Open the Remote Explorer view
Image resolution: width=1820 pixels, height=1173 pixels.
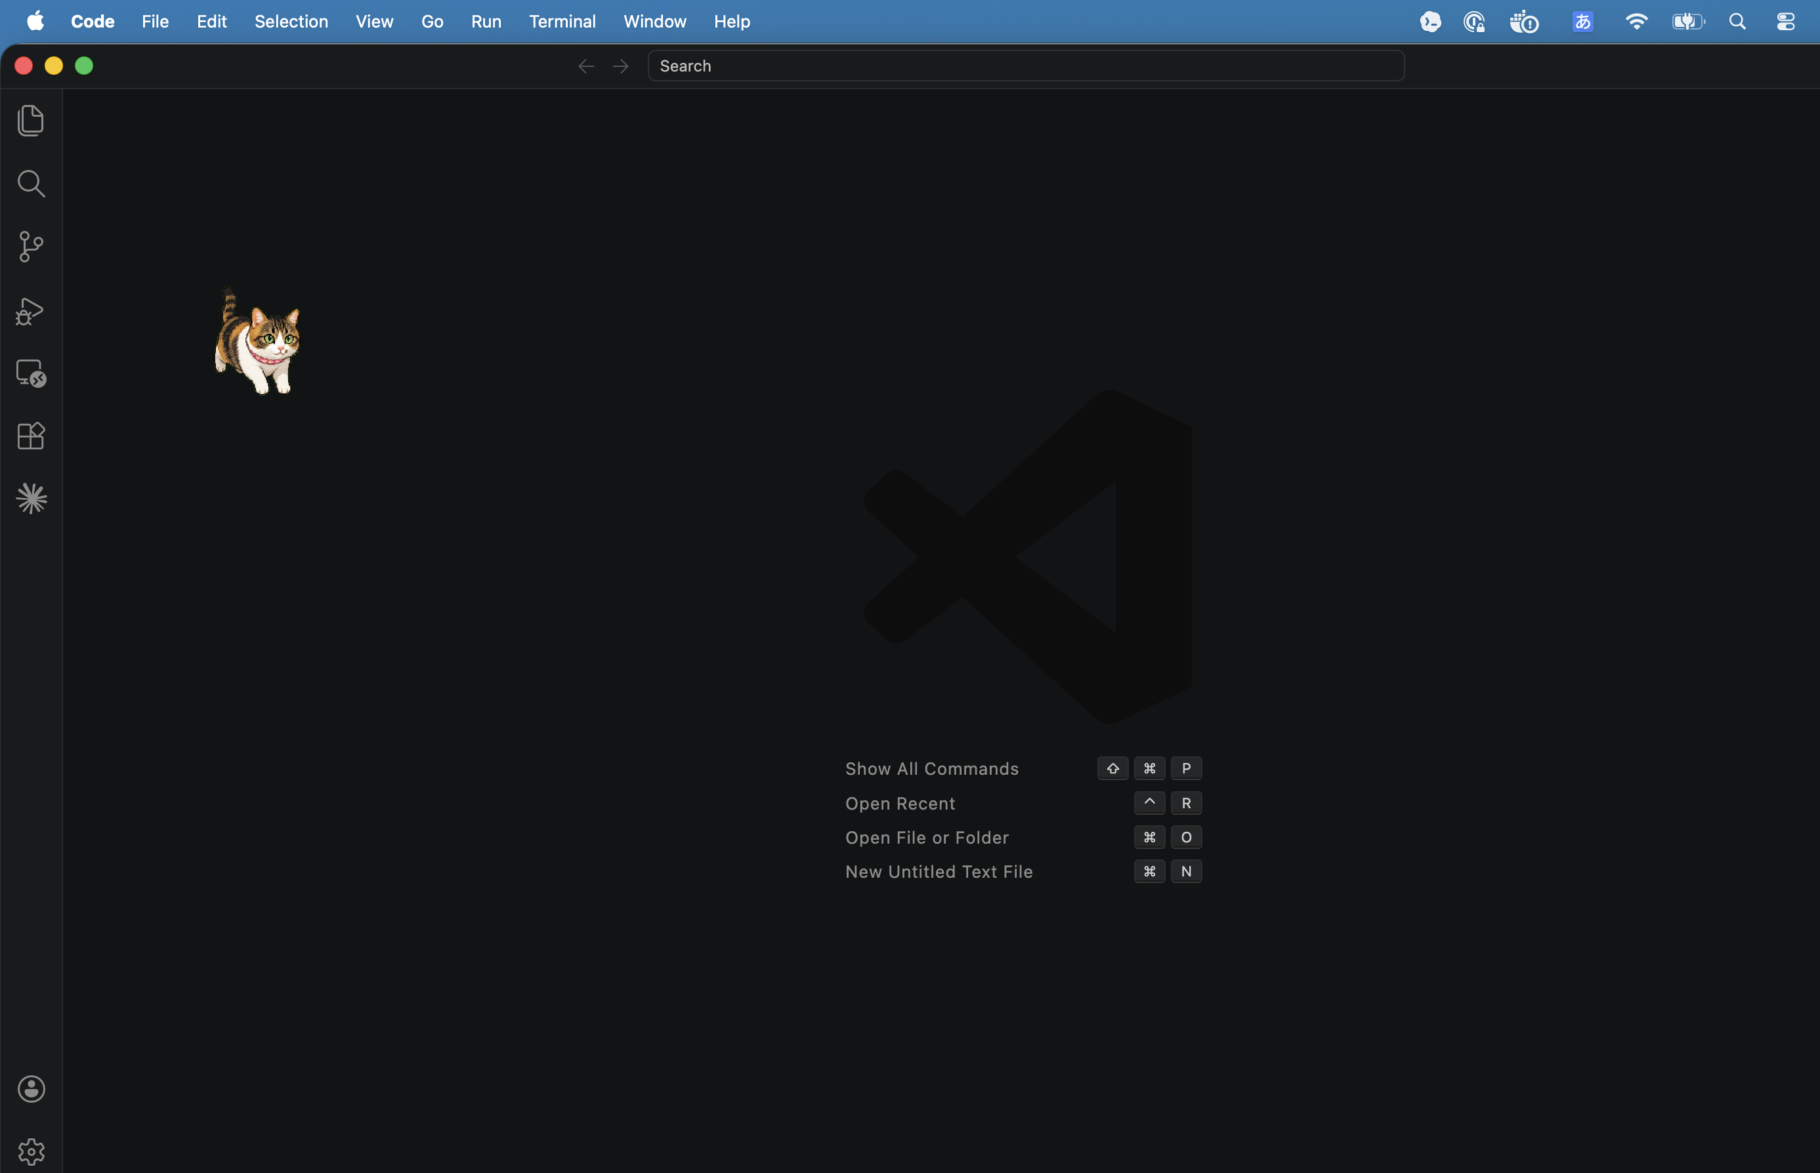pos(30,373)
